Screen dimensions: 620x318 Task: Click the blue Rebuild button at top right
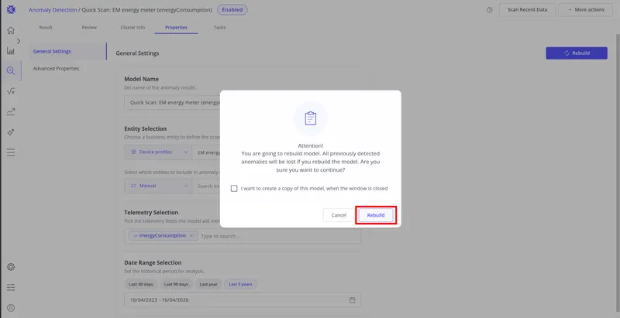click(x=577, y=53)
